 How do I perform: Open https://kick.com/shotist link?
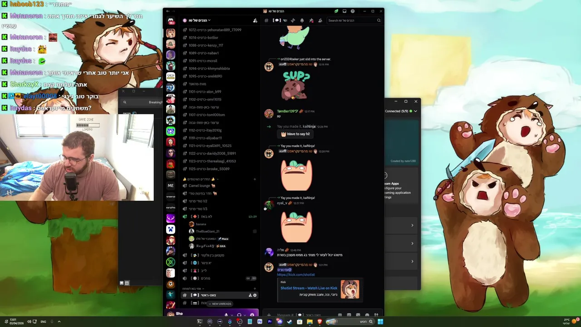(x=296, y=275)
